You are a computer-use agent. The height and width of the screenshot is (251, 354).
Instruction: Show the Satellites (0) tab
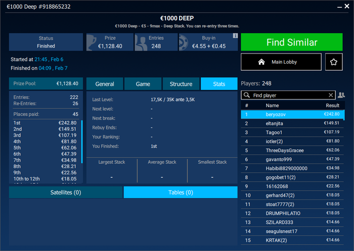pos(66,192)
